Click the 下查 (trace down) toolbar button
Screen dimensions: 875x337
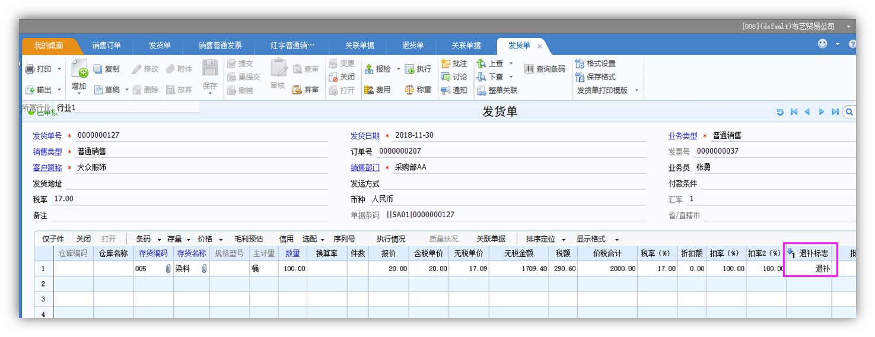click(x=490, y=77)
